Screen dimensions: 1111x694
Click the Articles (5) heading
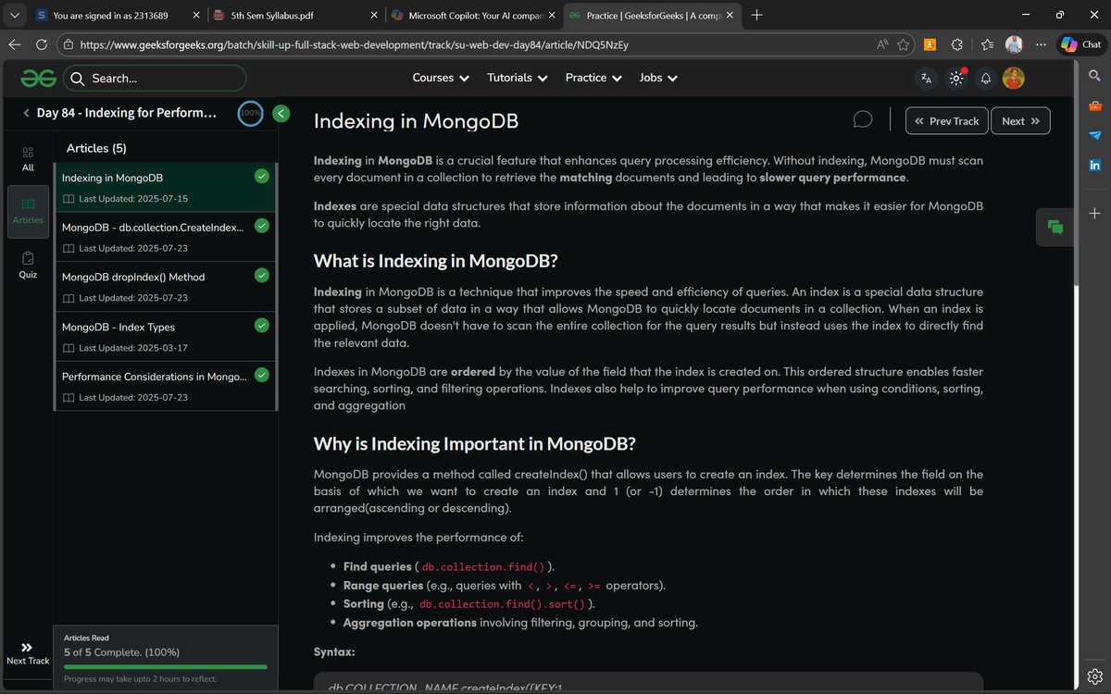click(96, 148)
